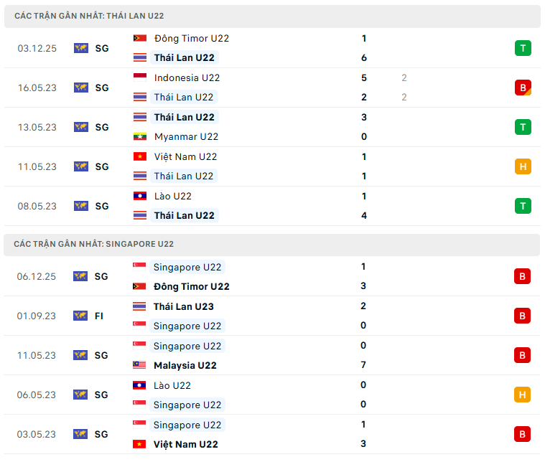Click the red B badge for Malaysia match

click(523, 355)
